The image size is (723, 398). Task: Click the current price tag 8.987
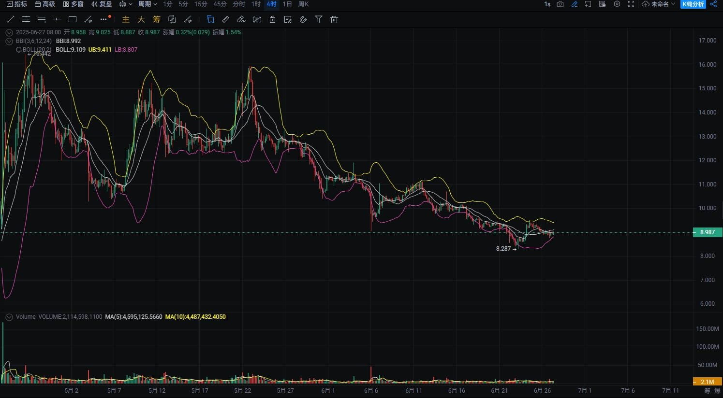point(708,232)
